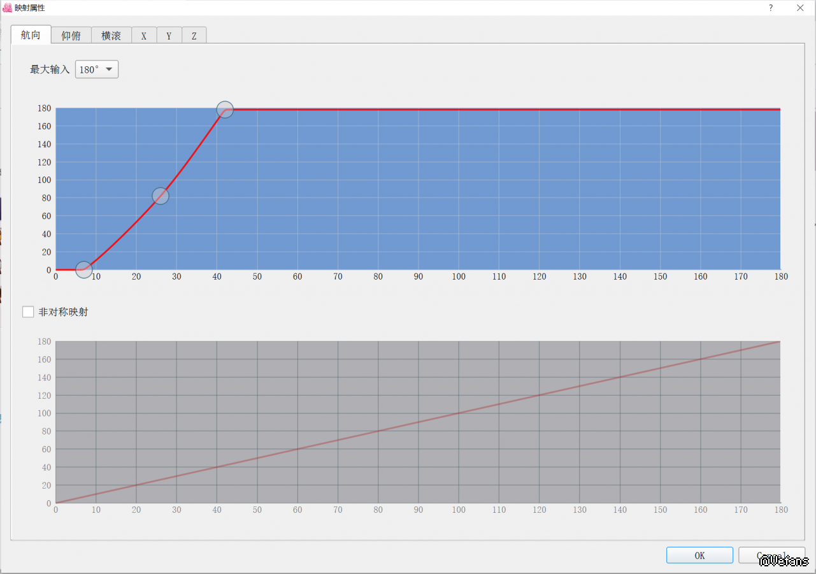Screen dimensions: 816x574
Task: Click red plateau line above 100 in blue graph
Action: [x=459, y=110]
